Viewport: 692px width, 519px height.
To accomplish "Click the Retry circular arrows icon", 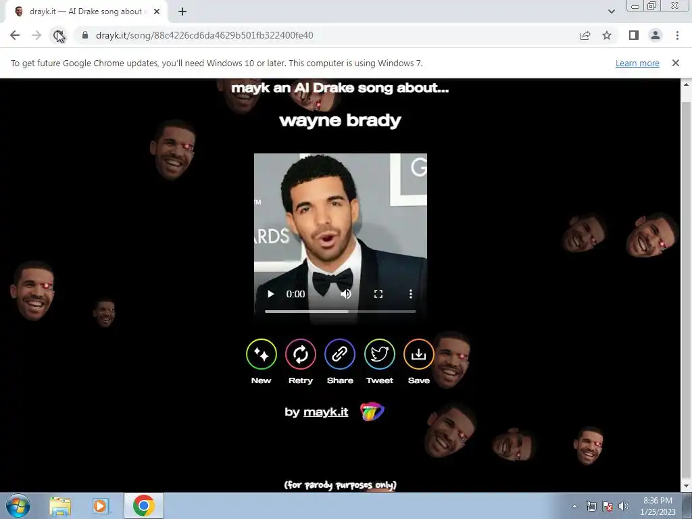I will [x=301, y=354].
